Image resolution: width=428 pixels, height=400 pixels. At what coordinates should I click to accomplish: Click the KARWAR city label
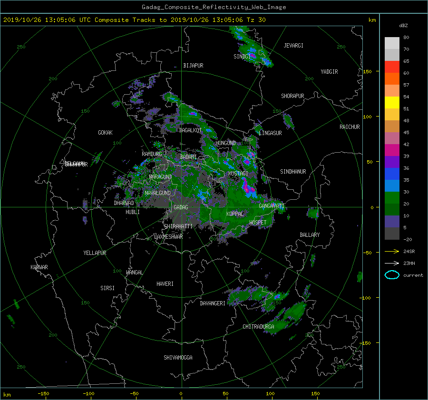tap(39, 267)
